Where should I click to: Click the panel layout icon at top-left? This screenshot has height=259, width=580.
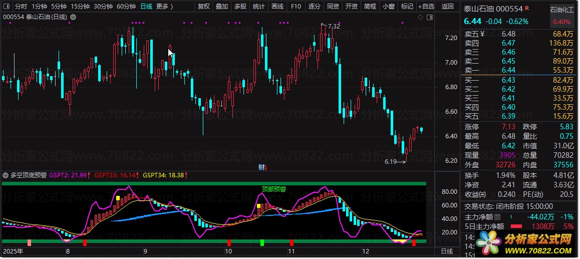6,7
